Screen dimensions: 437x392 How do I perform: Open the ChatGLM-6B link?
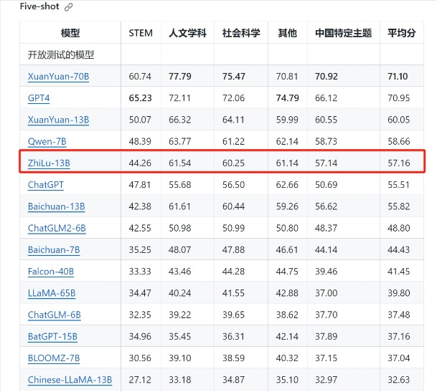coord(55,315)
